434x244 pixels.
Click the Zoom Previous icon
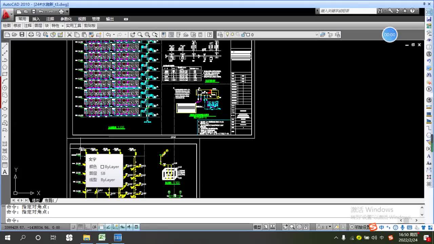pos(155,35)
